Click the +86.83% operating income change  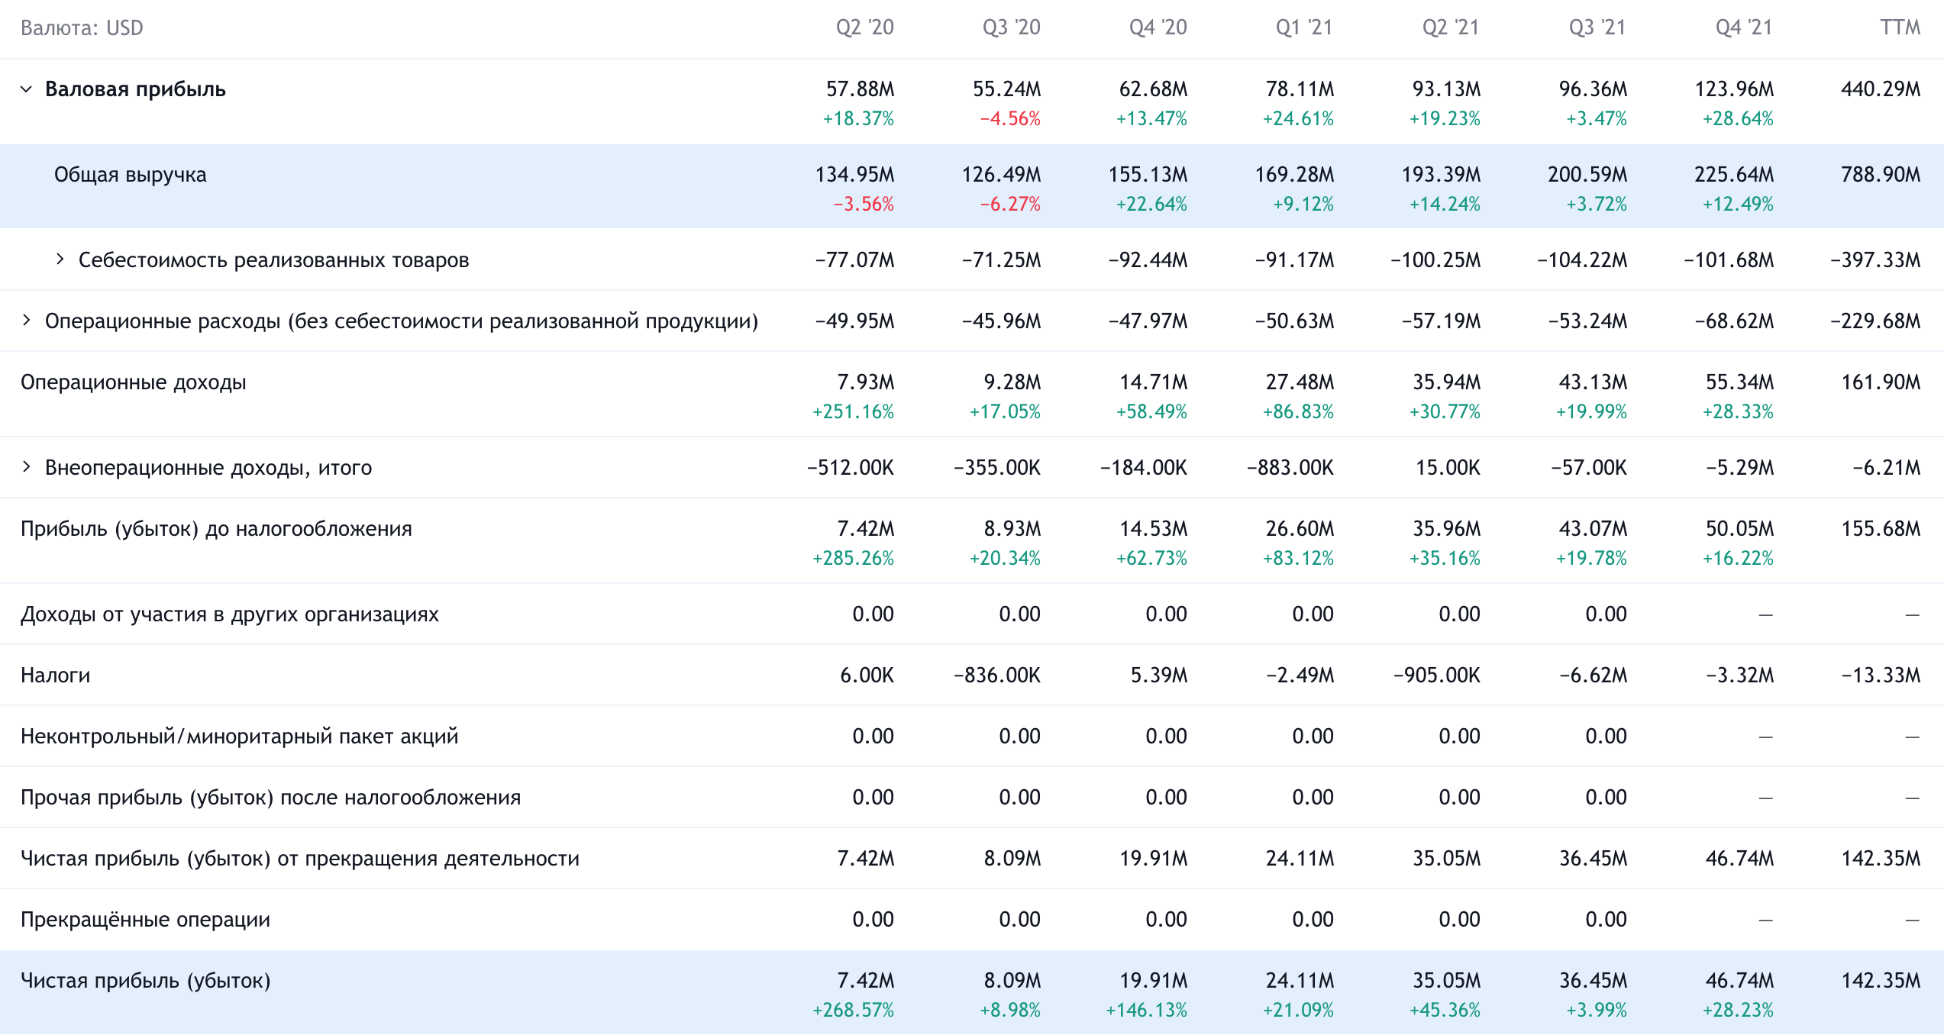[1298, 412]
